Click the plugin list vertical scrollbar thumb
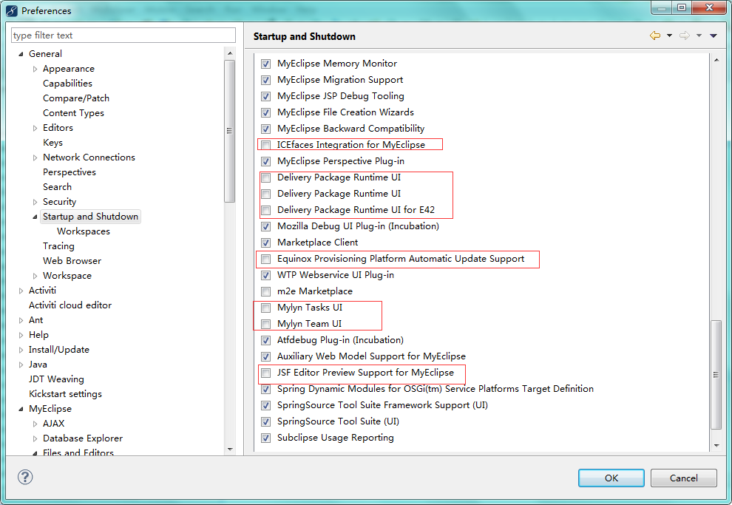 pyautogui.click(x=716, y=374)
